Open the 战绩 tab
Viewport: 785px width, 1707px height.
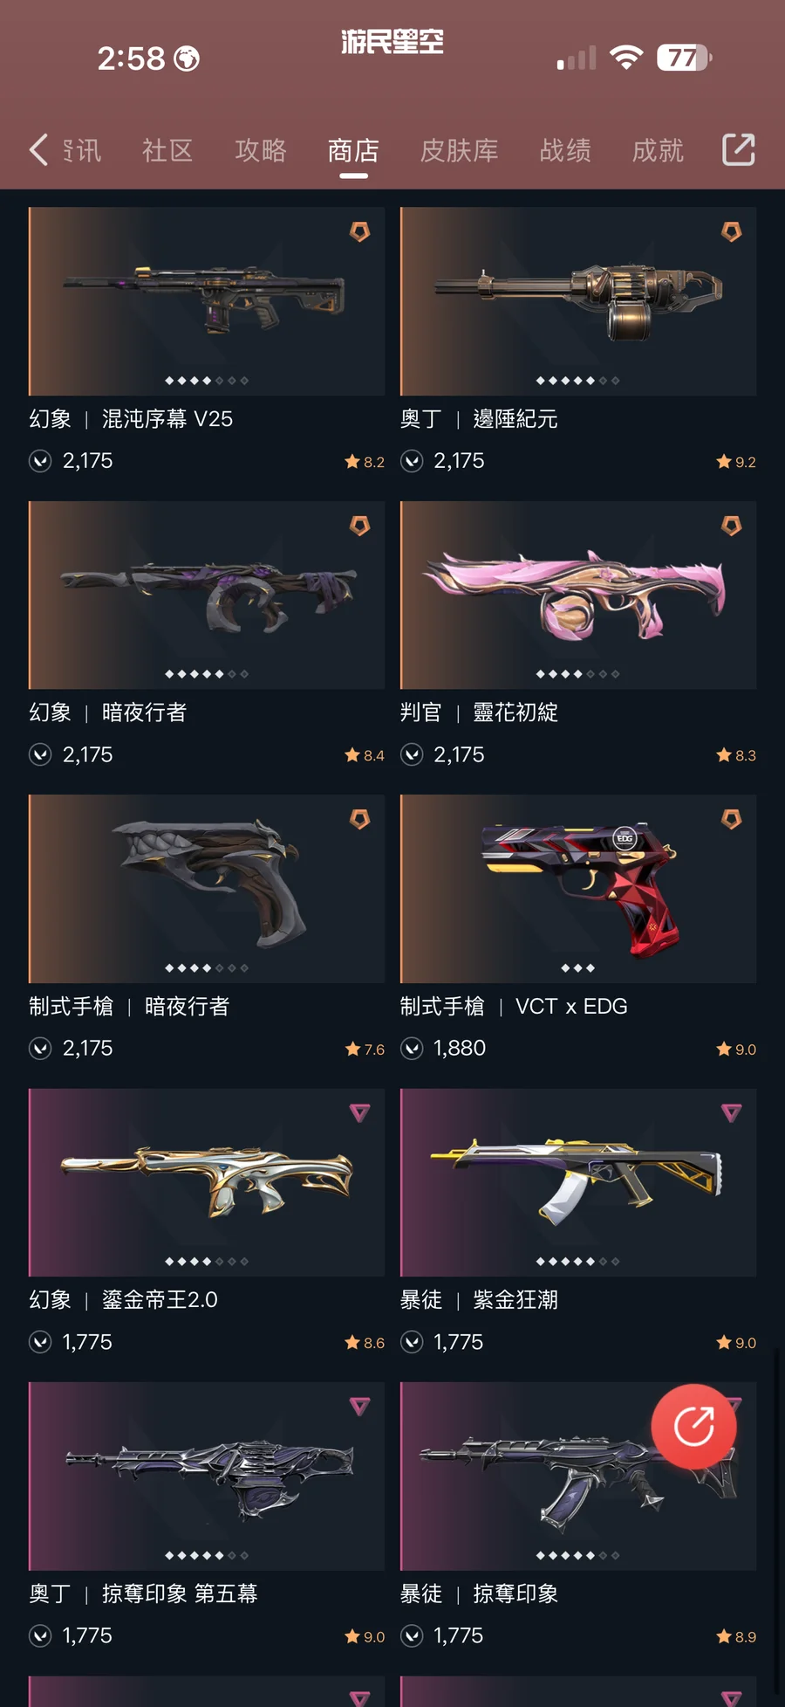(565, 150)
